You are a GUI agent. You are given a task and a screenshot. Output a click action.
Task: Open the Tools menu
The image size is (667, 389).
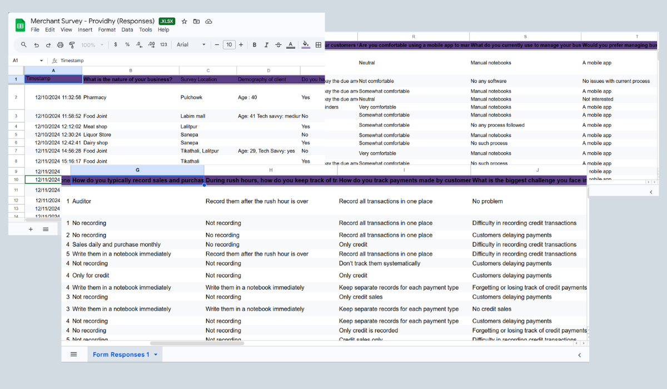point(146,29)
